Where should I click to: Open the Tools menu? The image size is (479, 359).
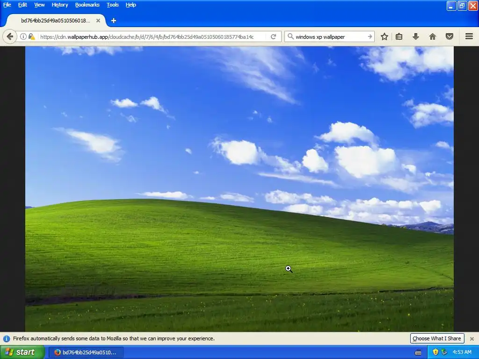tap(113, 5)
